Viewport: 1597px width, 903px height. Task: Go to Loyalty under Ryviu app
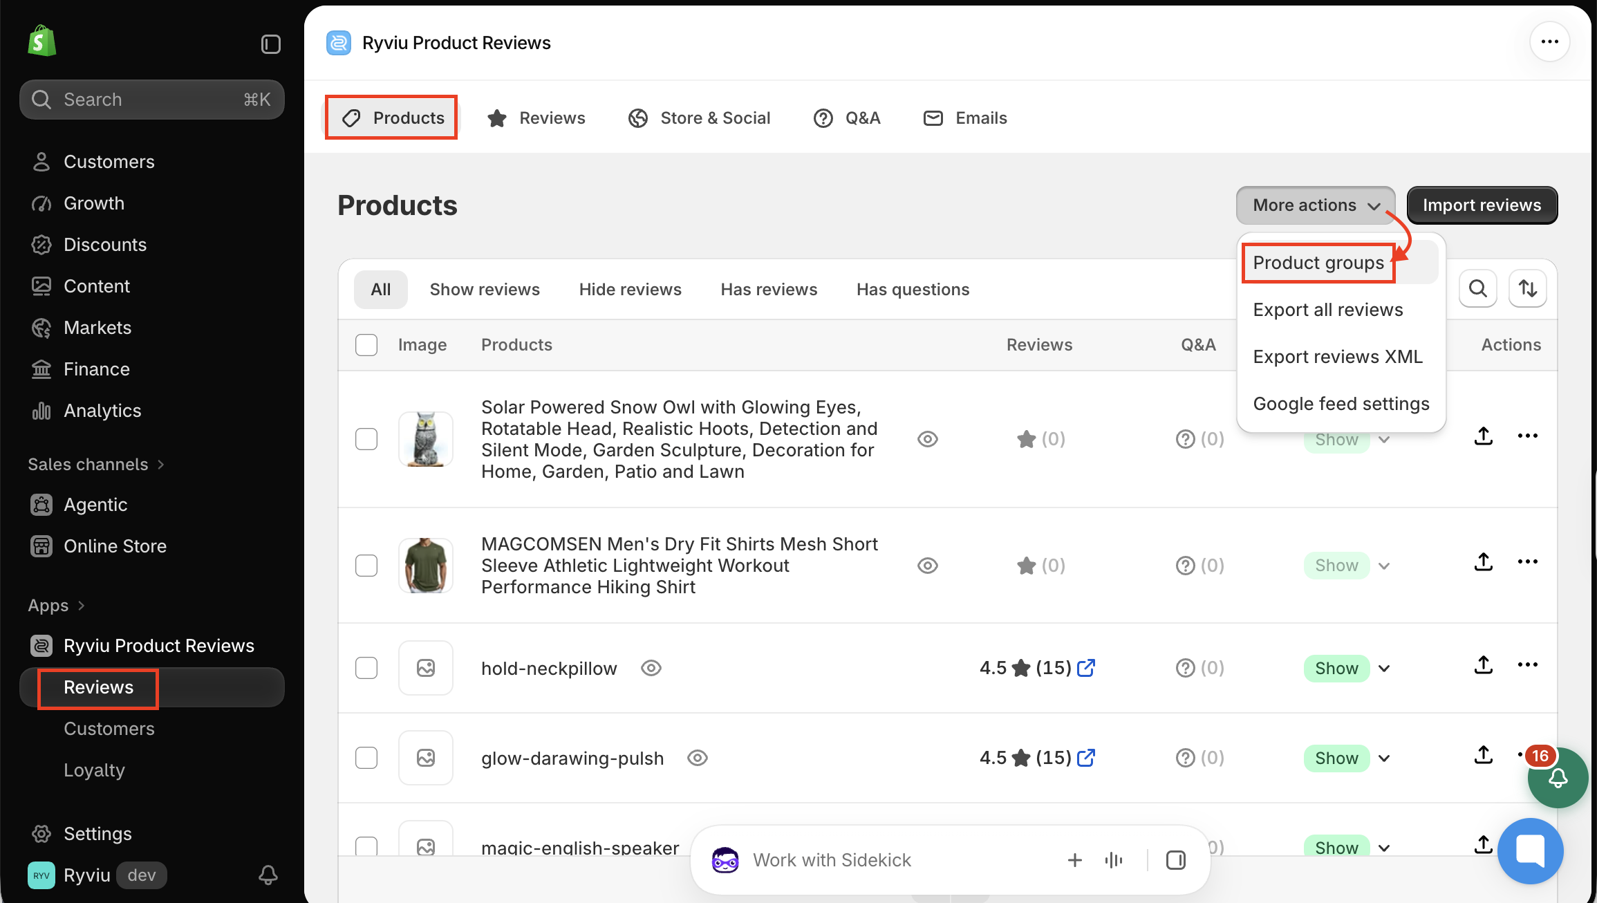tap(94, 770)
